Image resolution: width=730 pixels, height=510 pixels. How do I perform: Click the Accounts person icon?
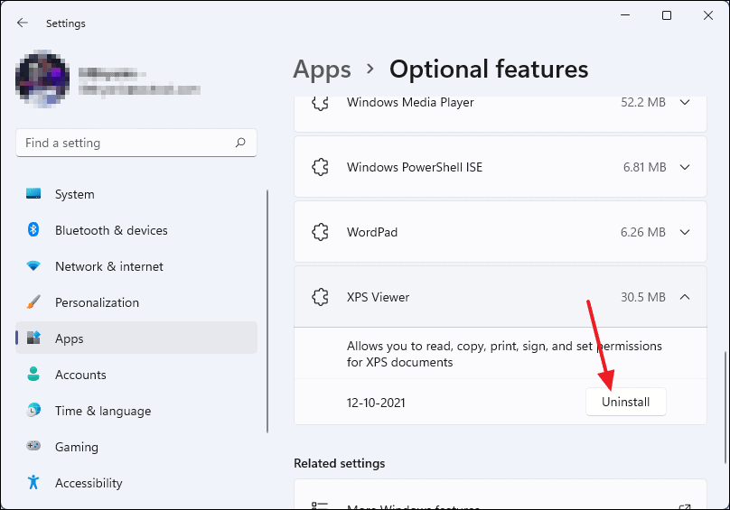[33, 374]
